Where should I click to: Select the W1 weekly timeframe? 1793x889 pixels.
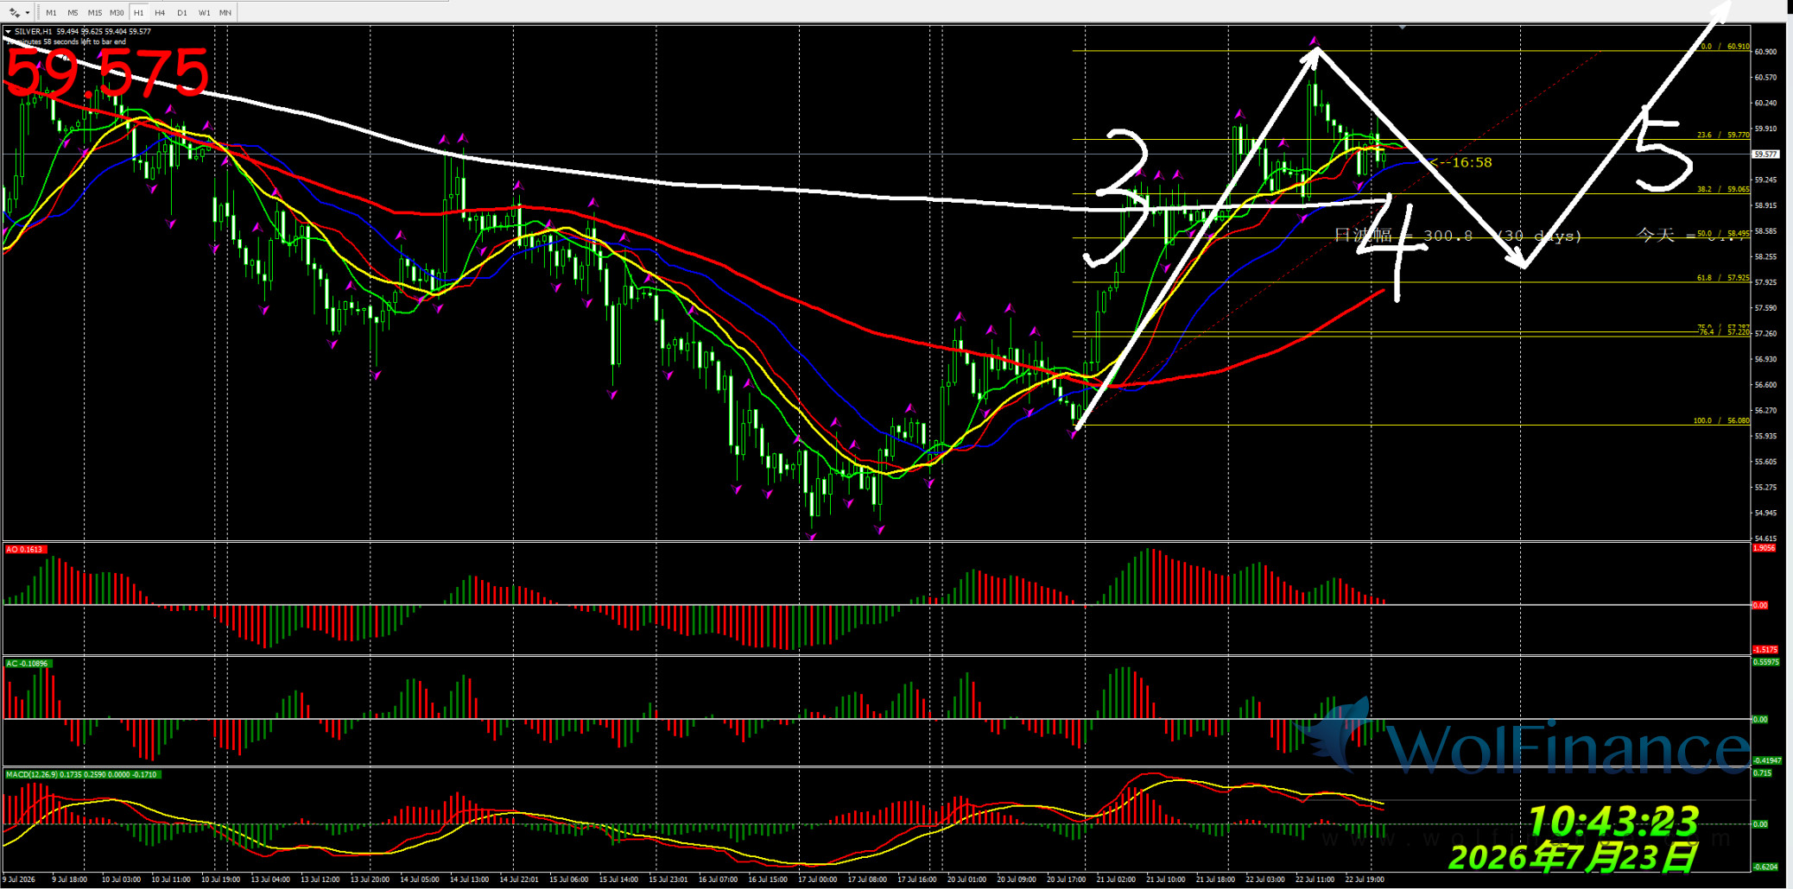[x=204, y=12]
